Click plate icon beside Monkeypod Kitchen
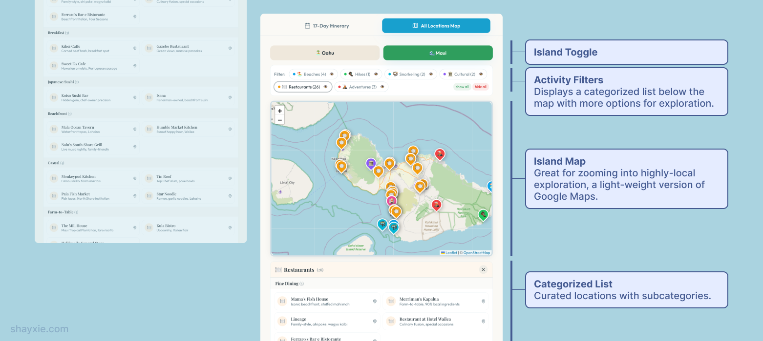 pyautogui.click(x=54, y=178)
